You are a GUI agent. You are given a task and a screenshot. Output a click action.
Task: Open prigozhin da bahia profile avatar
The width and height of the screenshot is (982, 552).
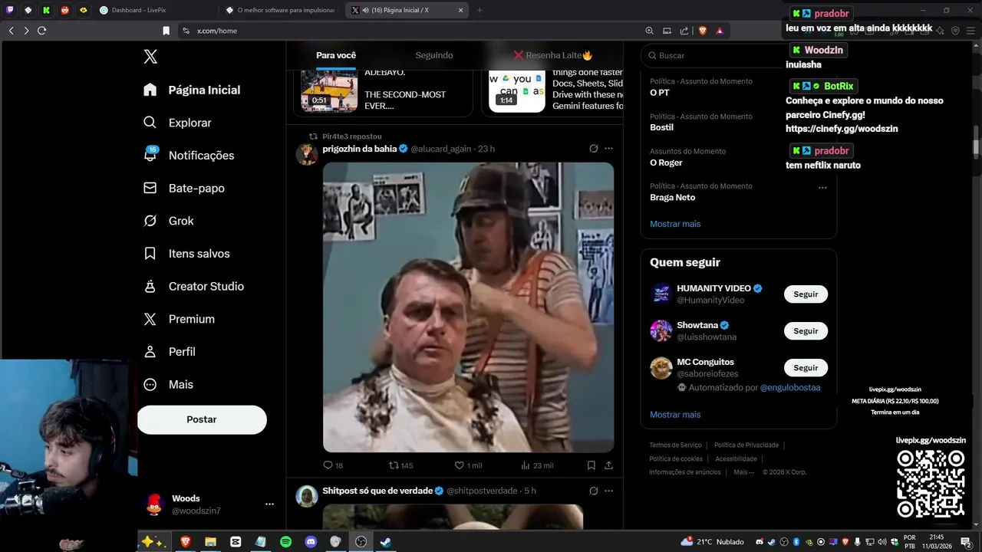click(x=307, y=154)
